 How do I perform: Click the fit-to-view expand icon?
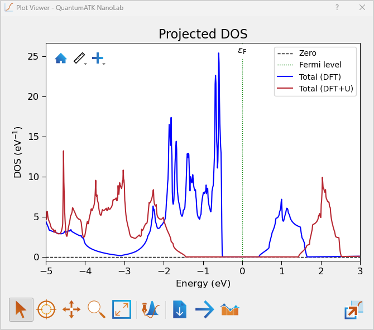click(121, 309)
